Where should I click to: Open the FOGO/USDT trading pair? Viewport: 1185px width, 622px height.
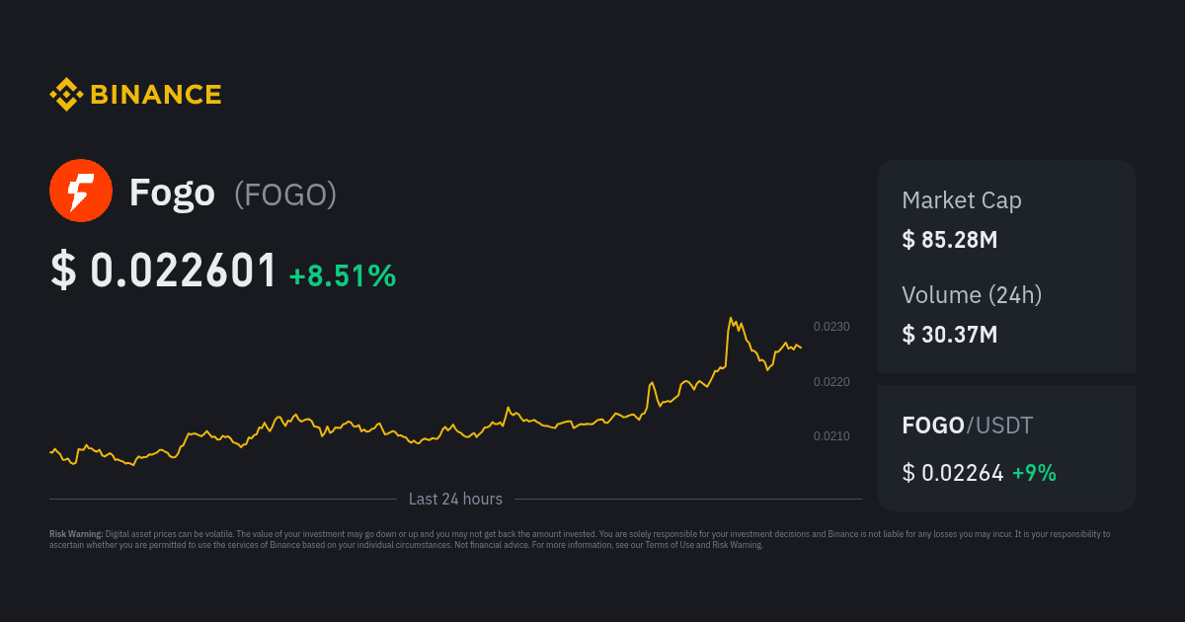tap(968, 426)
